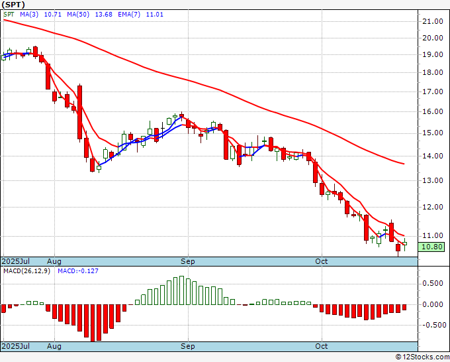Click the 14.00 price axis label
This screenshot has height=362, width=450.
[433, 156]
